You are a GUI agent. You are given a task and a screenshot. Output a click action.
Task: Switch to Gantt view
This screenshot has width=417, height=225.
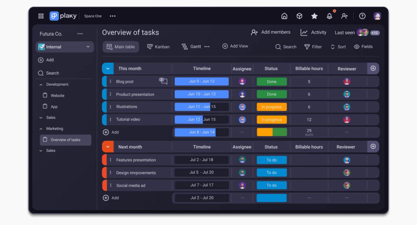(191, 47)
